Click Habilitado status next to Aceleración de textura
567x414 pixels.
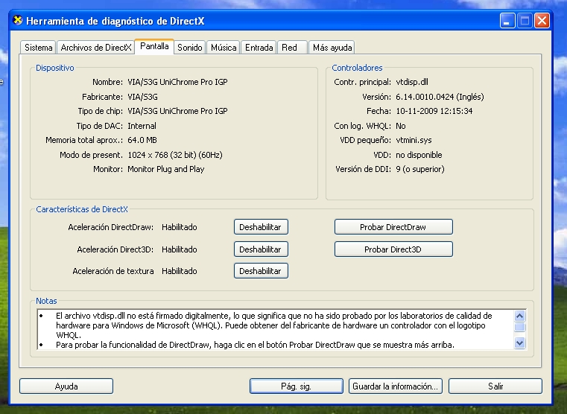tap(180, 271)
